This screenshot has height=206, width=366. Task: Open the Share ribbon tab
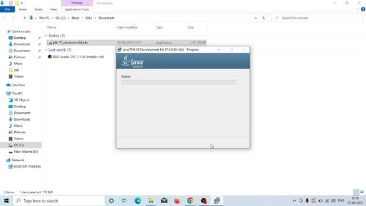(38, 9)
